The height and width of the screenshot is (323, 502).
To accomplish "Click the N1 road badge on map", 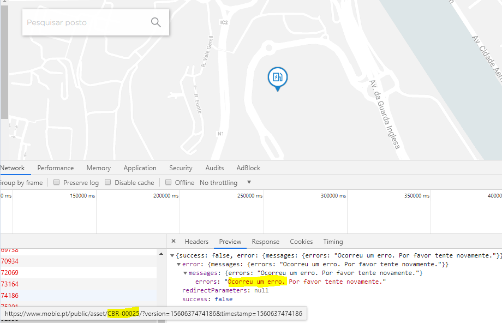I will coord(220,134).
